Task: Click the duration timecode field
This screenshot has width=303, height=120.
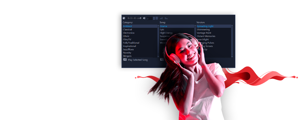Action: tap(134, 18)
